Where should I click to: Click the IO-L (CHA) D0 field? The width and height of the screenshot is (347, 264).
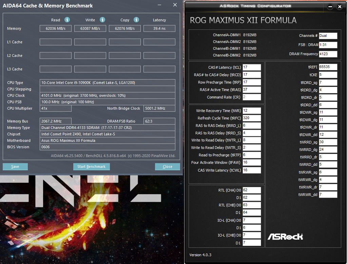(252, 220)
